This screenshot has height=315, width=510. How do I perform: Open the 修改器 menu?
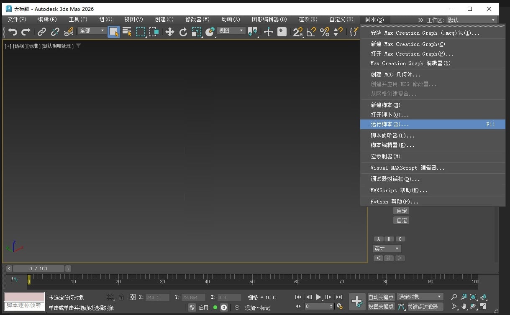coord(197,20)
